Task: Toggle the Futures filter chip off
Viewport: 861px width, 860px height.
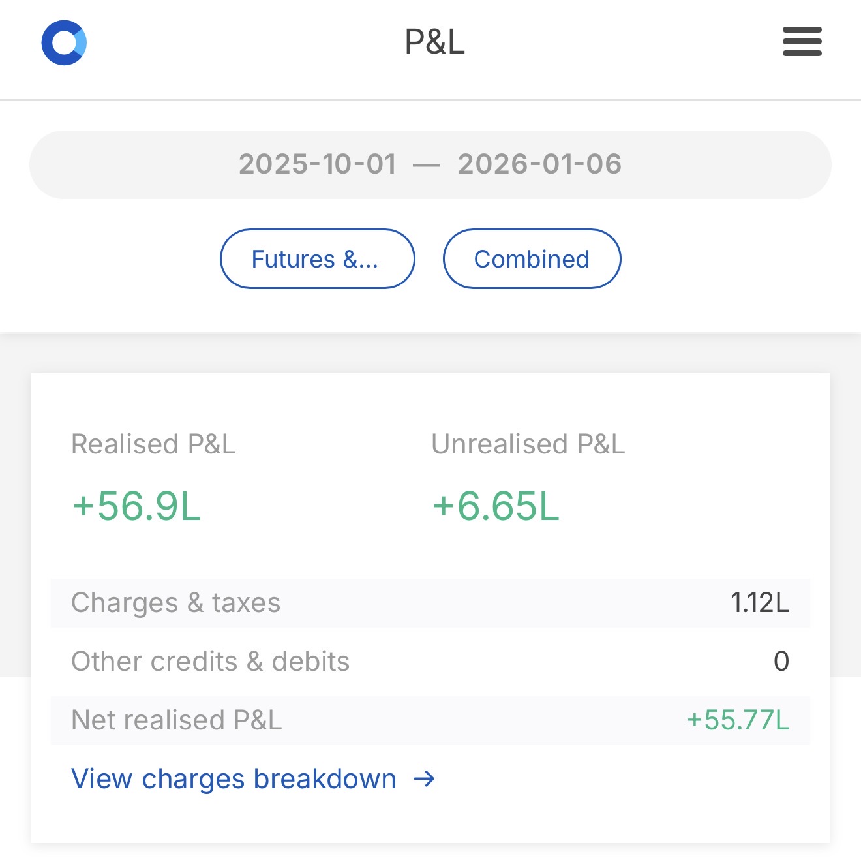Action: click(x=316, y=258)
